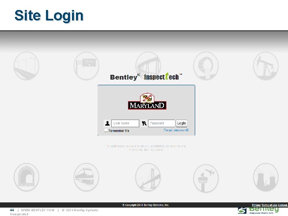Click the Login button
The height and width of the screenshot is (216, 288).
pos(182,123)
